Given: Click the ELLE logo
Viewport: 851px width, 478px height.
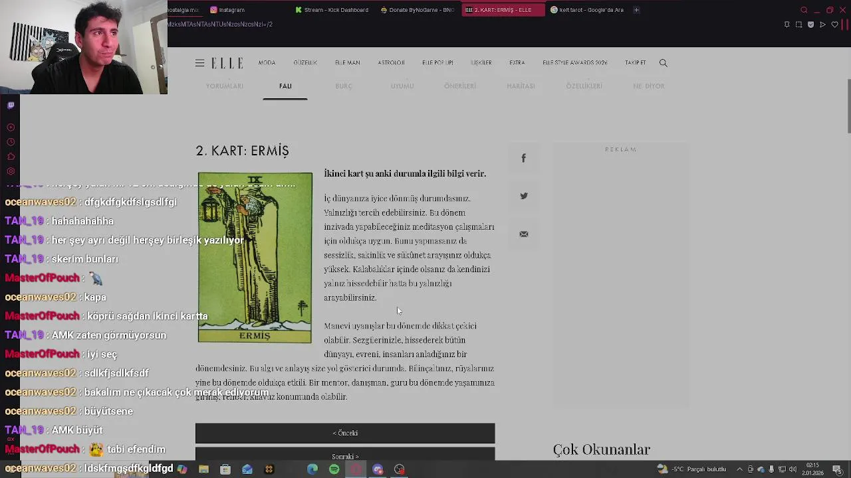Looking at the screenshot, I should (227, 63).
